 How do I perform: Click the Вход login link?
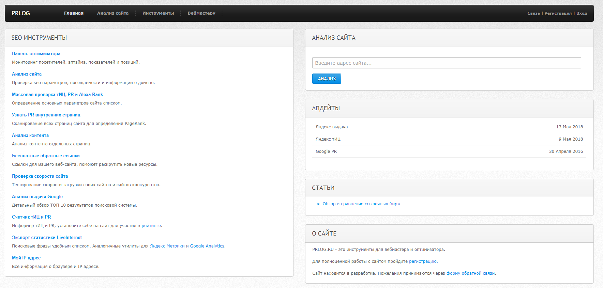click(582, 14)
